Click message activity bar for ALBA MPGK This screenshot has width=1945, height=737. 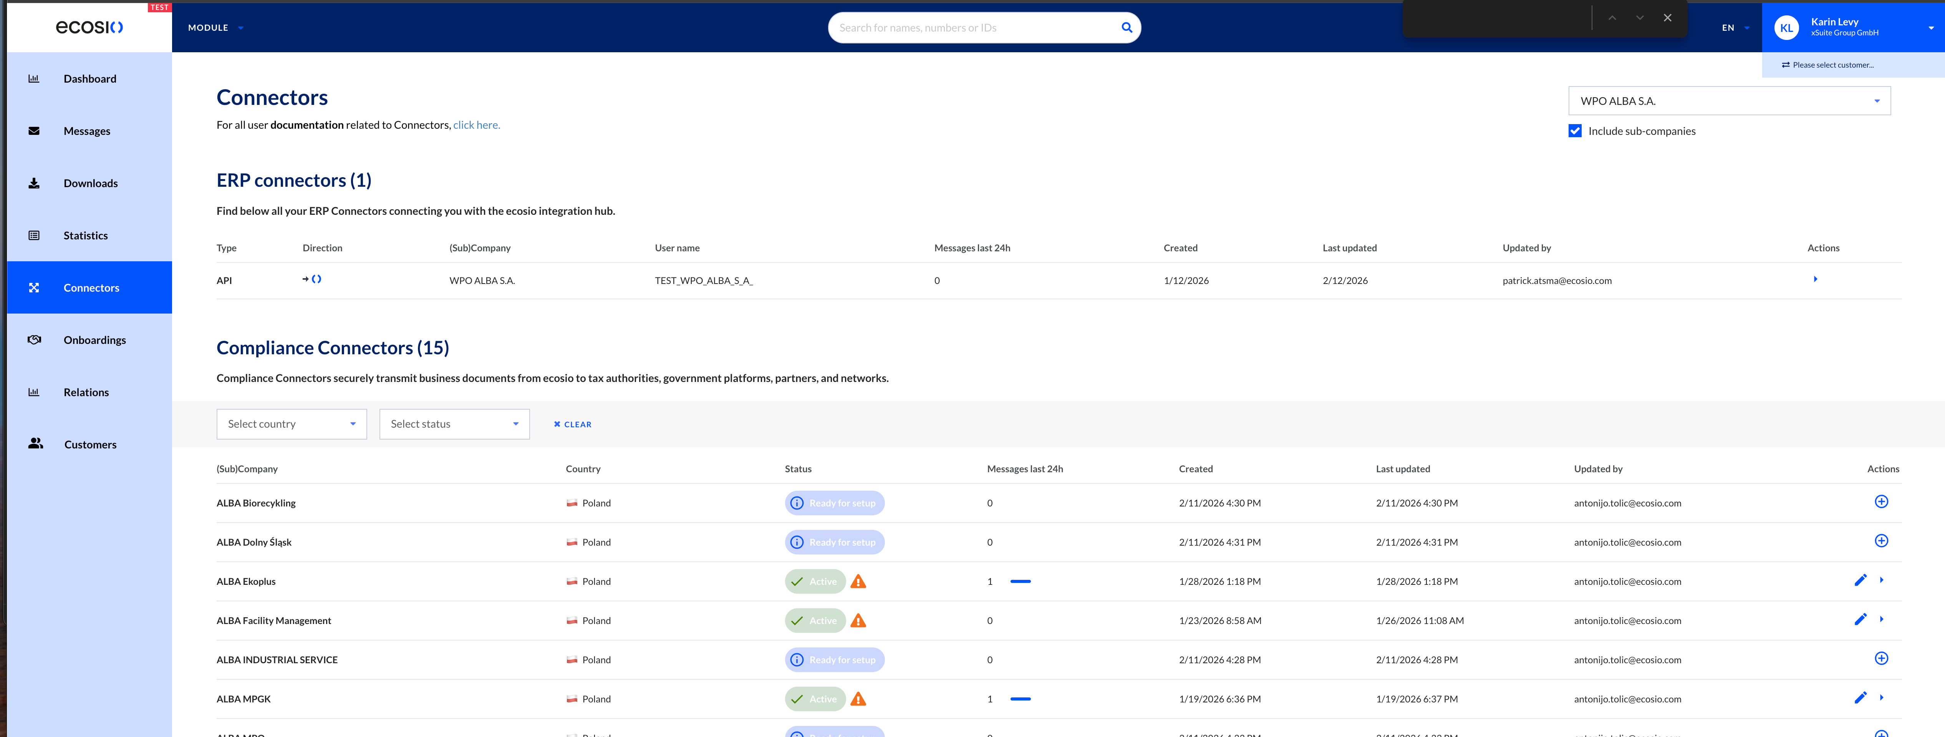click(1020, 699)
